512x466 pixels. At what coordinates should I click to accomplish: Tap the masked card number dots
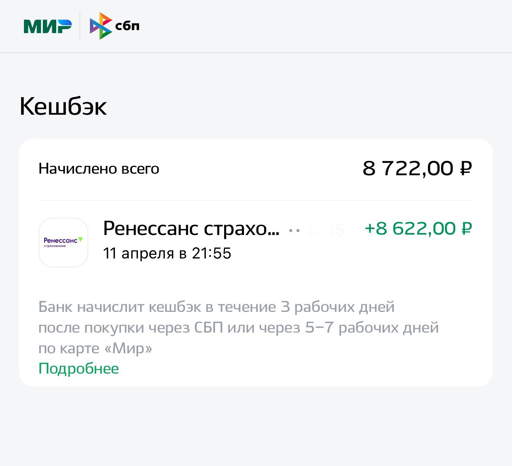tap(294, 230)
